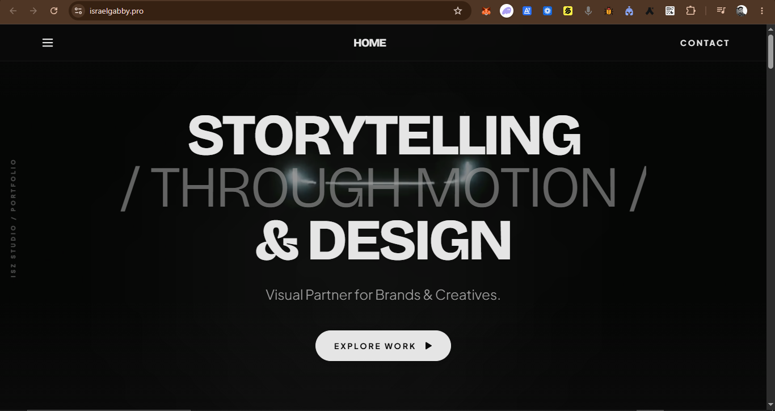Click Visual Partner for Brands & Creatives text
775x411 pixels.
[383, 295]
